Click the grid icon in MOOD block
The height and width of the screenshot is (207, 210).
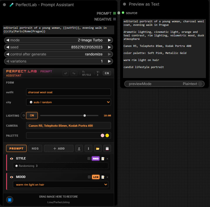click(89, 177)
